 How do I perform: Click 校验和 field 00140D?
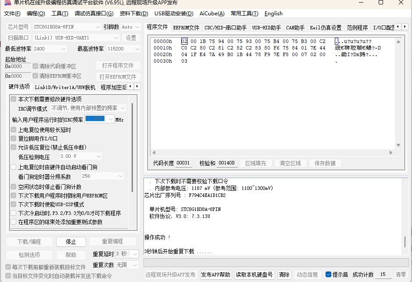(x=227, y=163)
